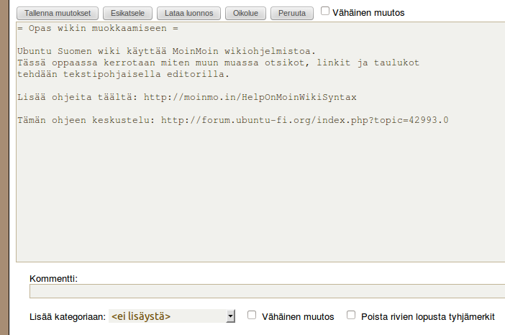Viewport: 505px width, 335px height.
Task: Click the 'Kommentti:' label
Action: (x=53, y=278)
